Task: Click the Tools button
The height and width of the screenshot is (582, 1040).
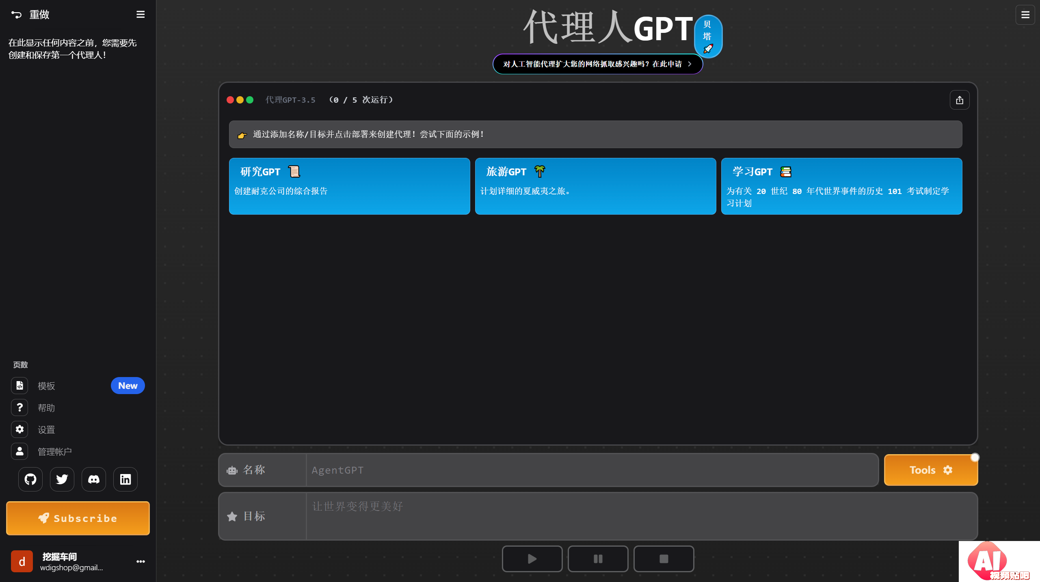Action: (931, 470)
